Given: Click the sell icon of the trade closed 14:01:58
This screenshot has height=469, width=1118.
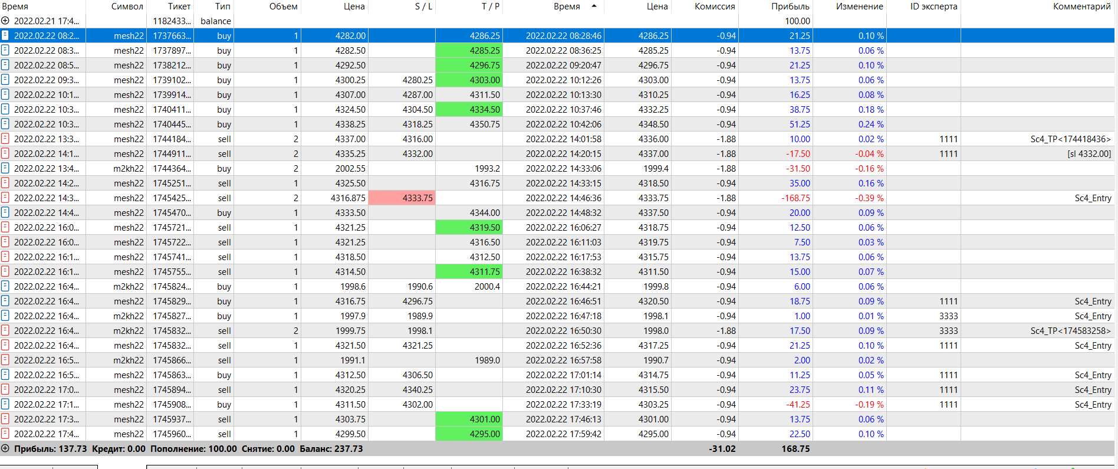Looking at the screenshot, I should tap(5, 139).
